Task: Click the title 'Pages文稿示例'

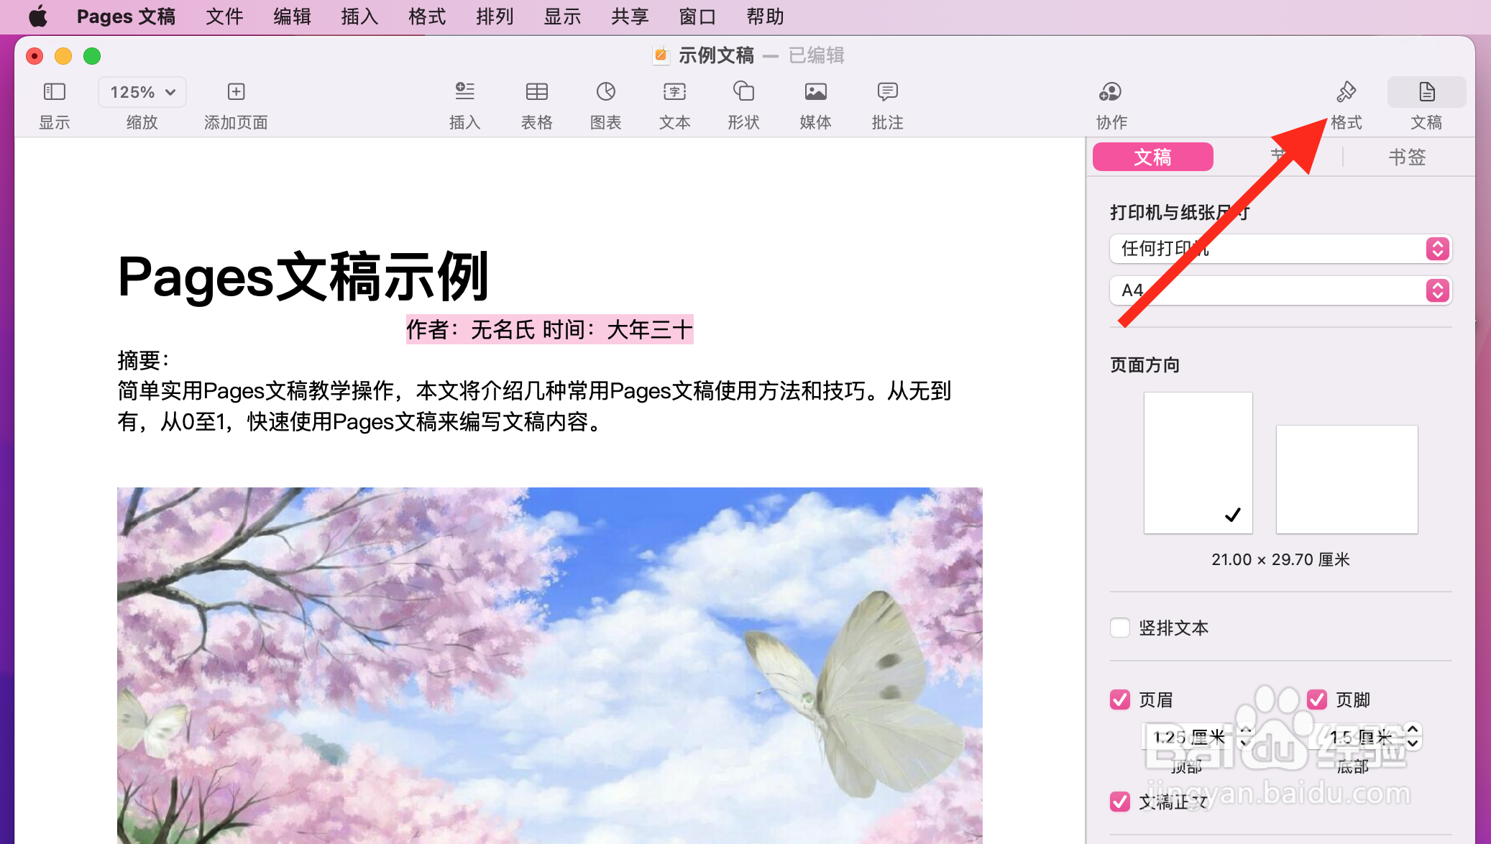Action: pos(303,277)
